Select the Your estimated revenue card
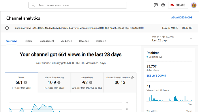 pos(120,82)
